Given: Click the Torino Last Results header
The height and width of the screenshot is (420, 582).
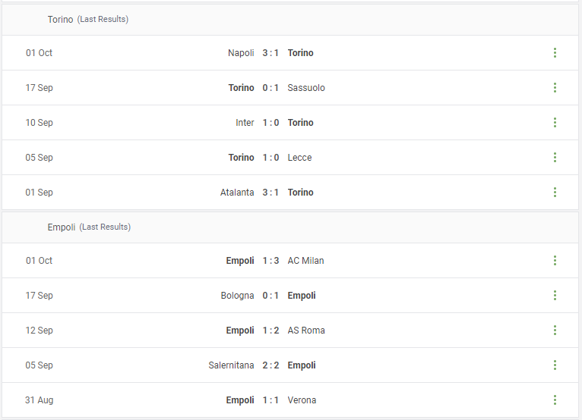Looking at the screenshot, I should (x=290, y=19).
